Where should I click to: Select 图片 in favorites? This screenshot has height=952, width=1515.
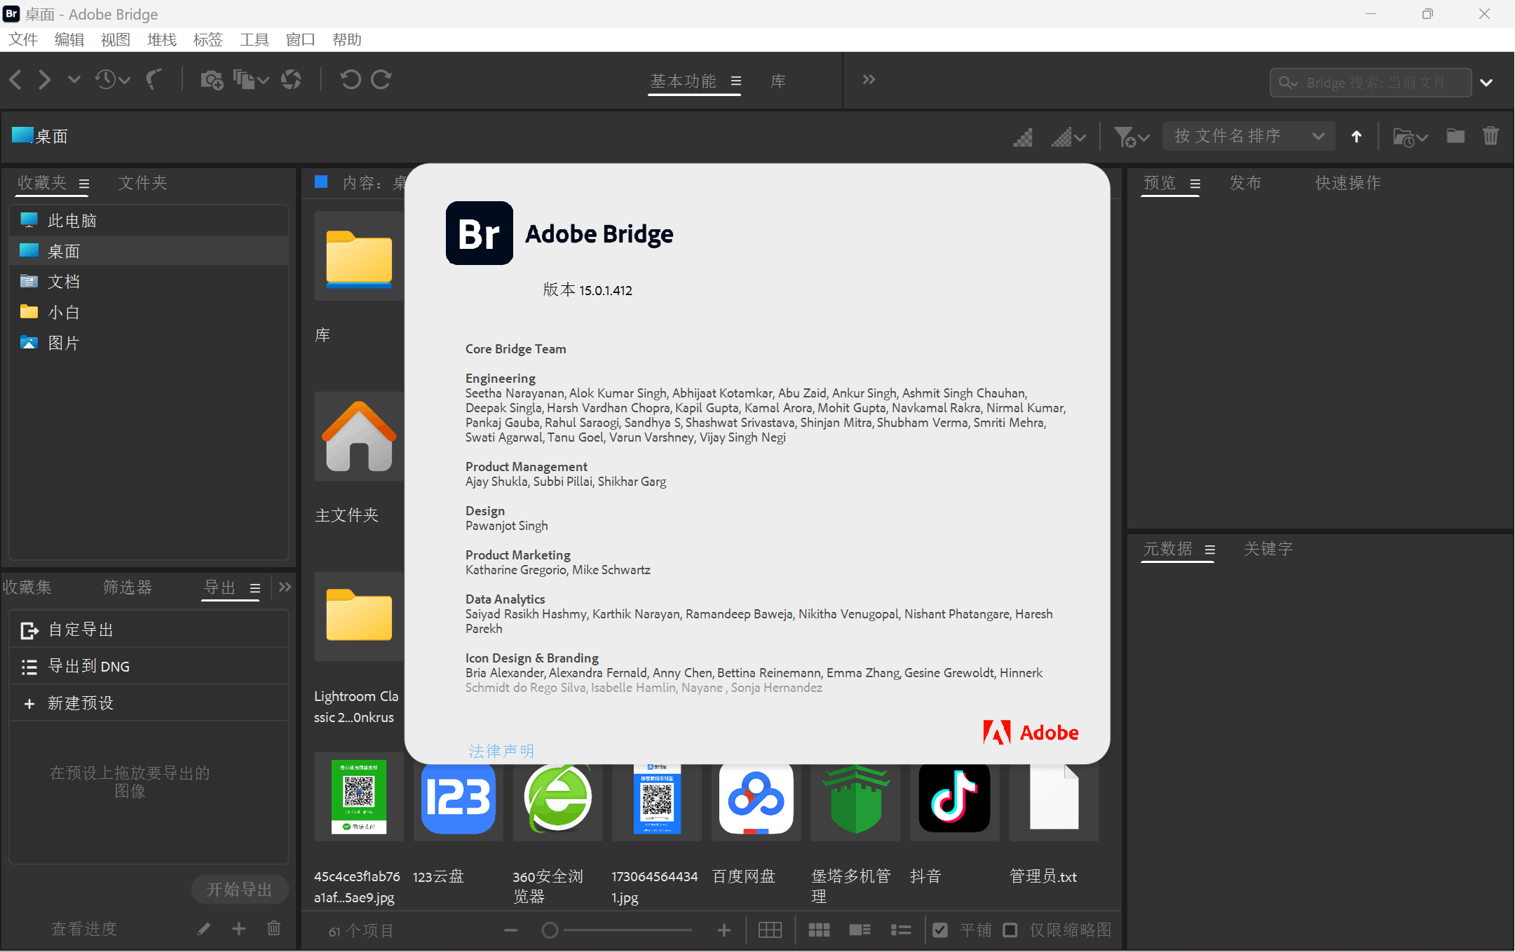149,344
